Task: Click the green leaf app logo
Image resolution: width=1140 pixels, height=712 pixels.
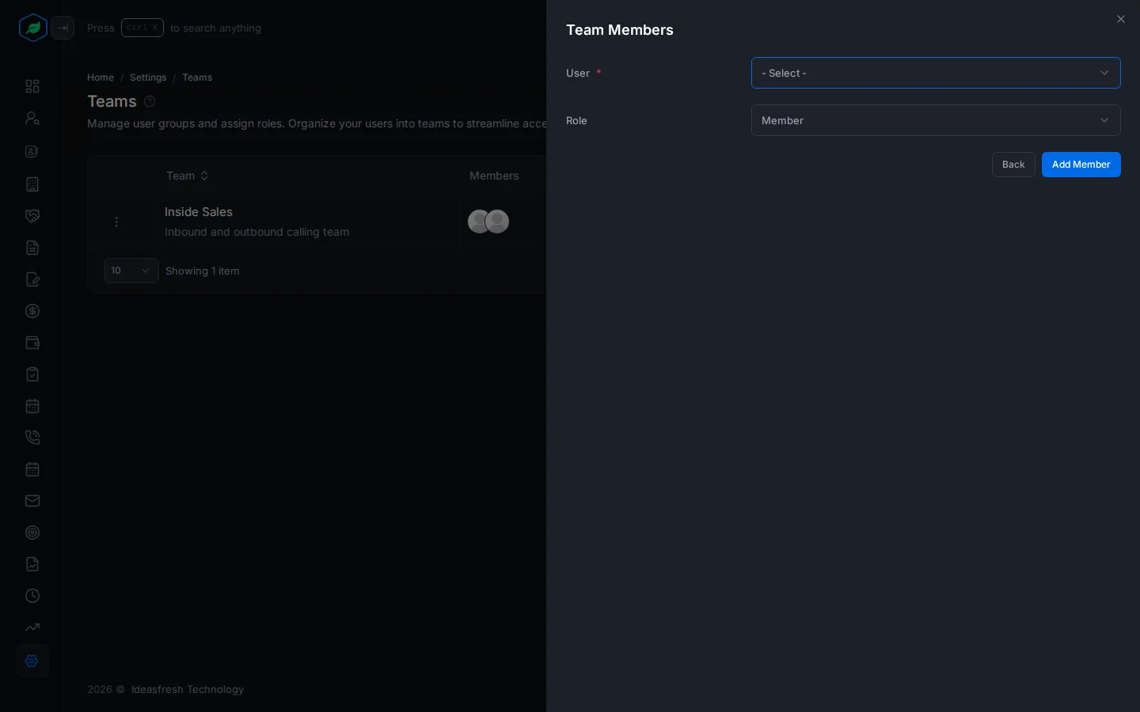Action: pos(32,28)
